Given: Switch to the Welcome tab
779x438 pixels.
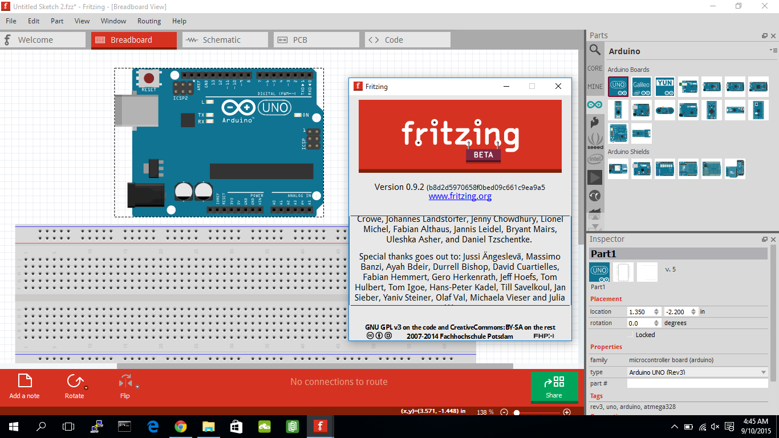Looking at the screenshot, I should (43, 40).
